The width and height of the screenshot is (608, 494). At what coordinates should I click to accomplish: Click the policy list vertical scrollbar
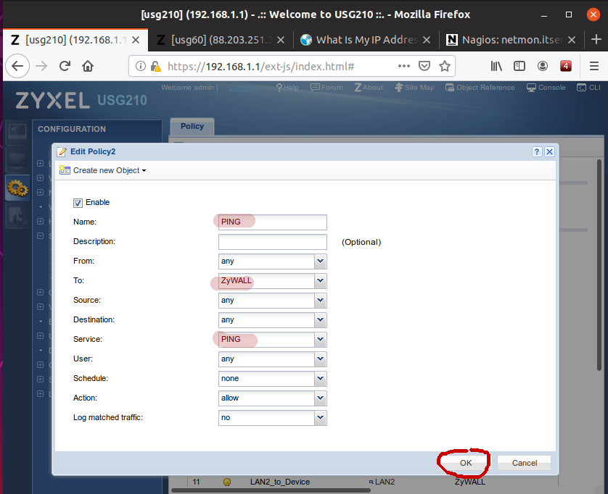click(x=599, y=265)
